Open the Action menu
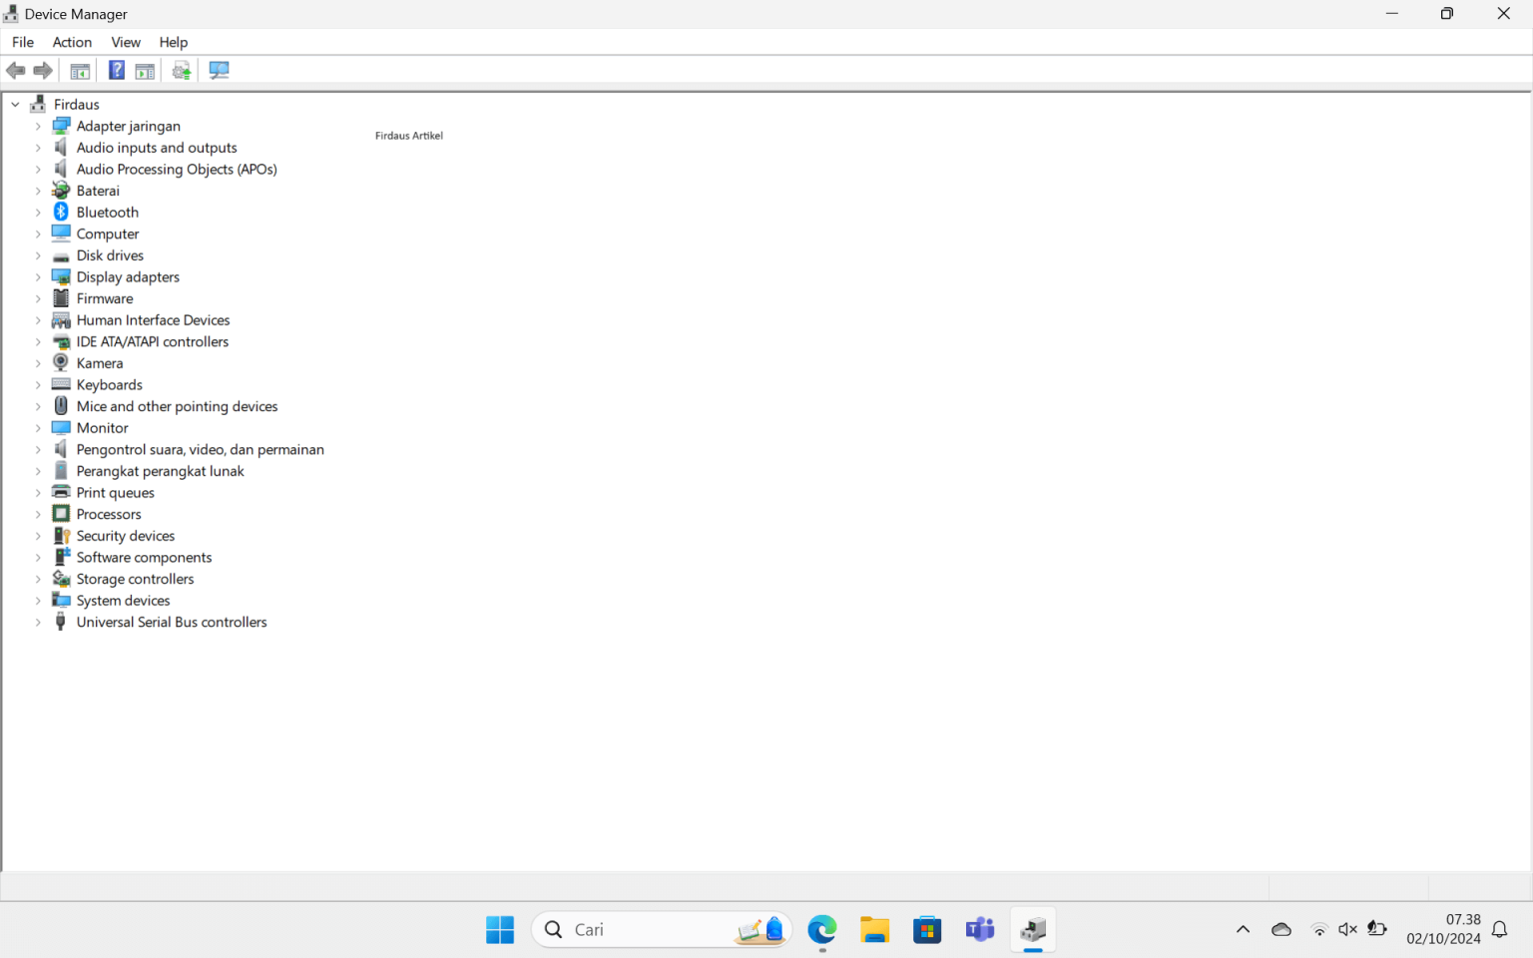Screen dimensions: 1533x958 pos(71,42)
